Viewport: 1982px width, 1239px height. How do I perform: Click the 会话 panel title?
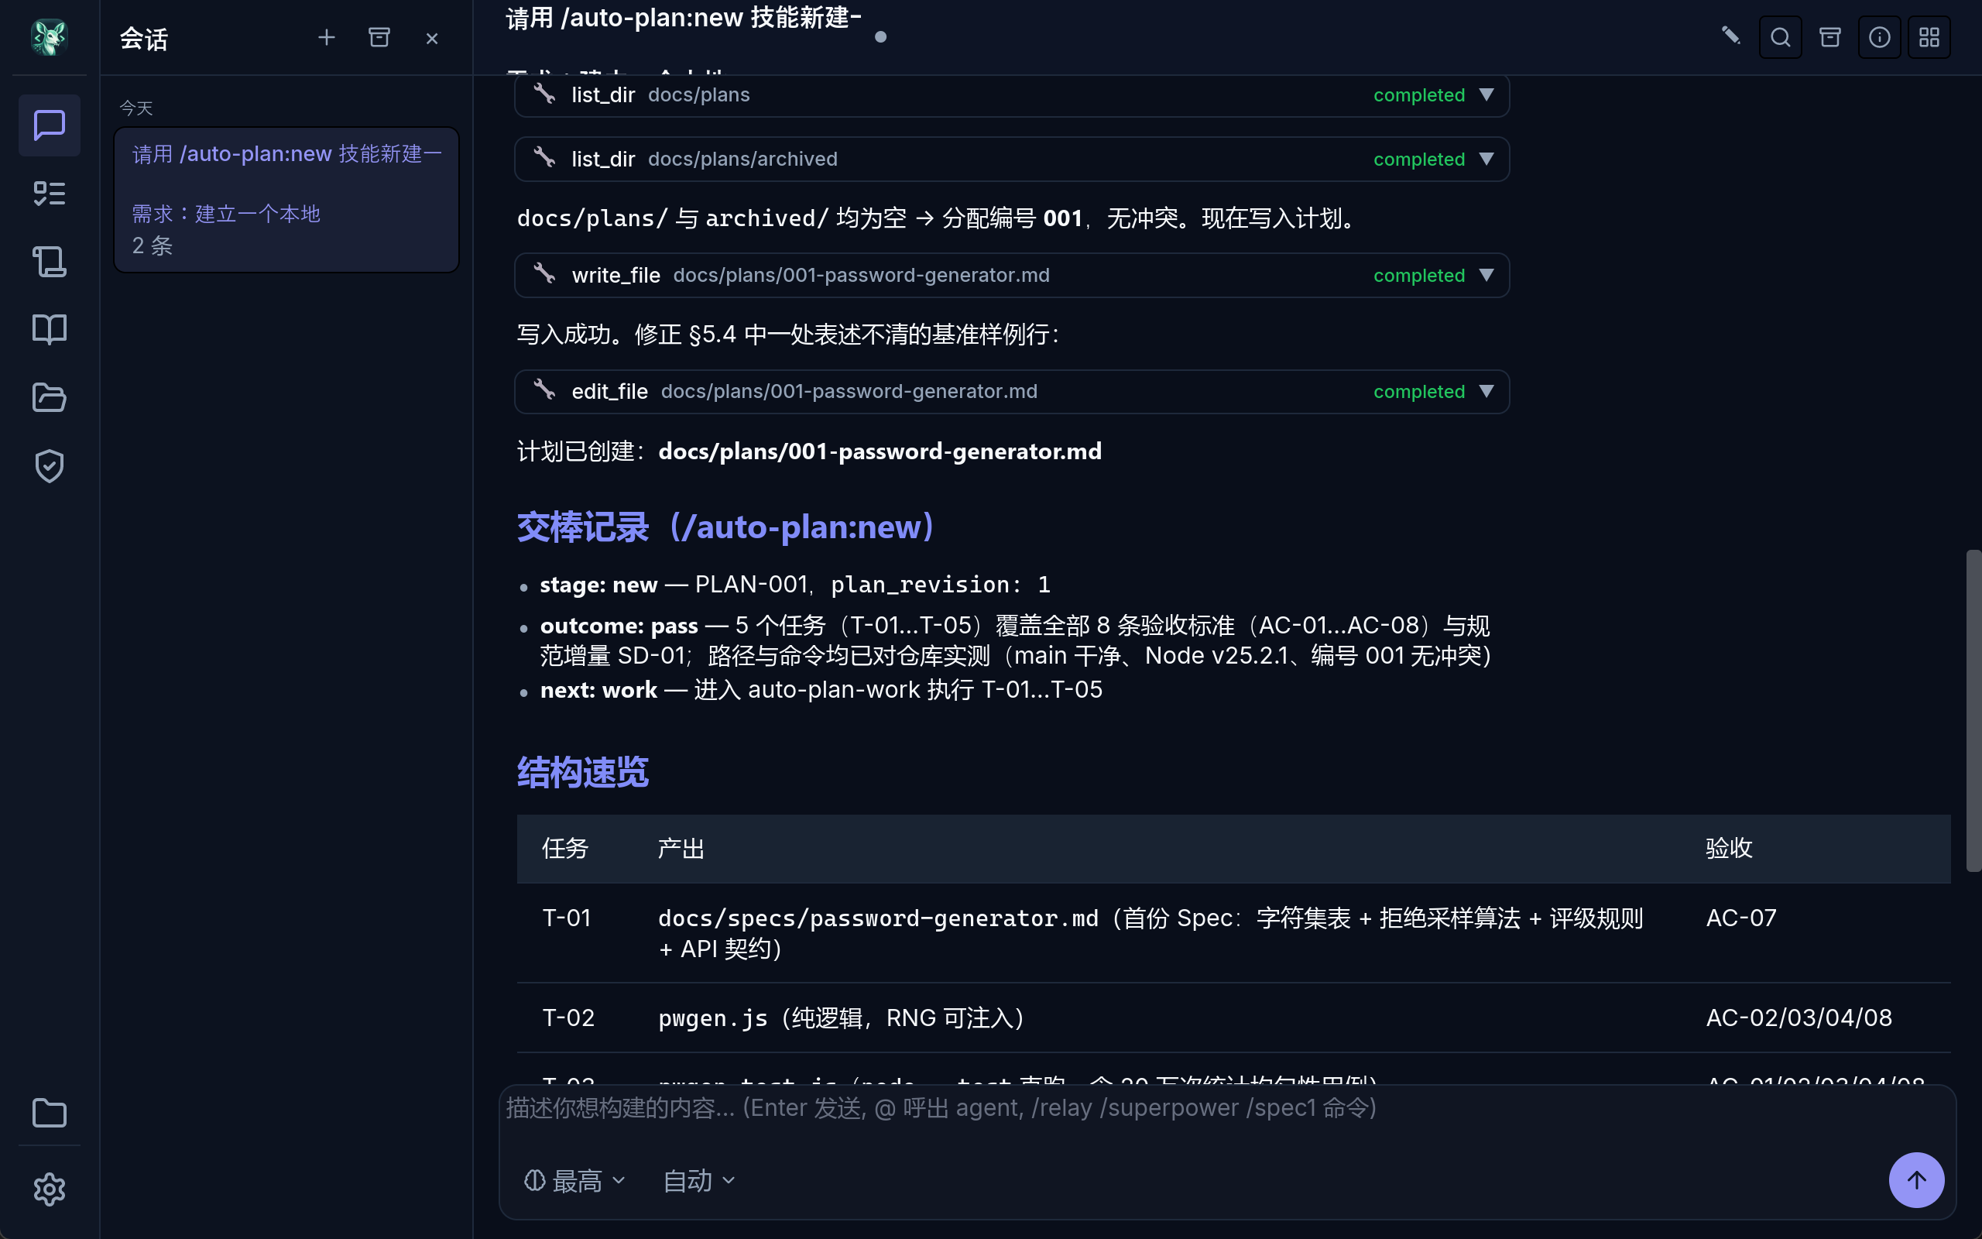pos(144,39)
